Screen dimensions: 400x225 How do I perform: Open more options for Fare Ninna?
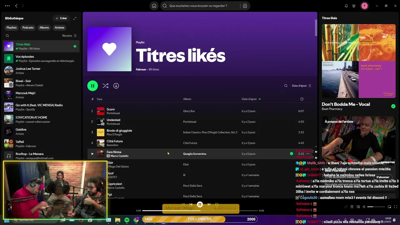308,154
